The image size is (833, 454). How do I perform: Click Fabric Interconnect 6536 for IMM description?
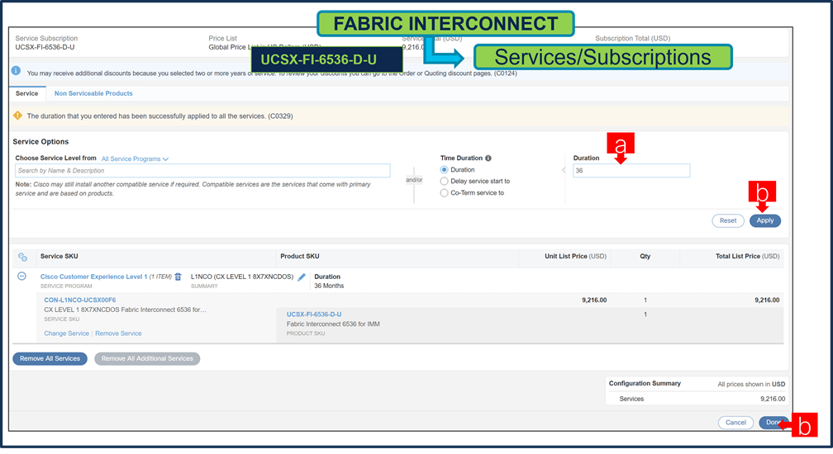click(333, 324)
